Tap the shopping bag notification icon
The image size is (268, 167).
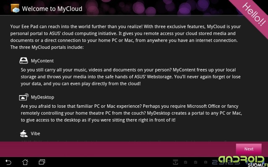click(206, 162)
